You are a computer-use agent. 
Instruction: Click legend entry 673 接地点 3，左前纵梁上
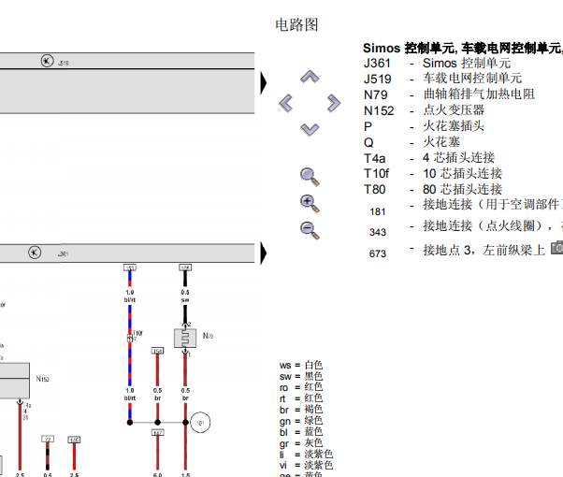457,251
